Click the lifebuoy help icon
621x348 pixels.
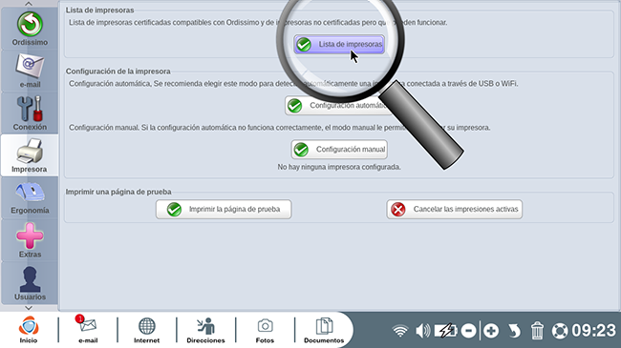560,331
